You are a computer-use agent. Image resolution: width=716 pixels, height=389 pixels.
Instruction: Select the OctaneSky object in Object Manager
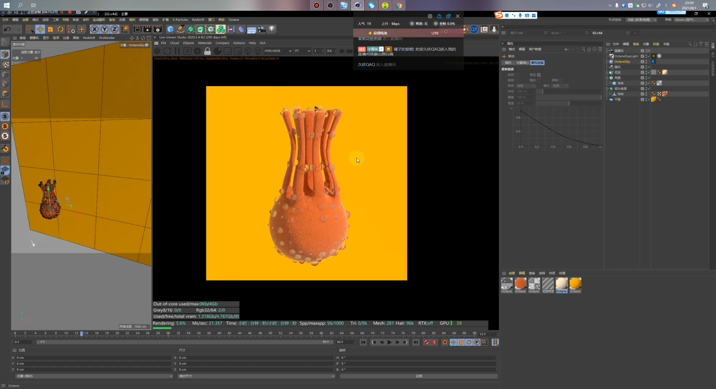click(x=622, y=62)
